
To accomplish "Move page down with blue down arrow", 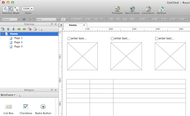I will pyautogui.click(x=13, y=29).
